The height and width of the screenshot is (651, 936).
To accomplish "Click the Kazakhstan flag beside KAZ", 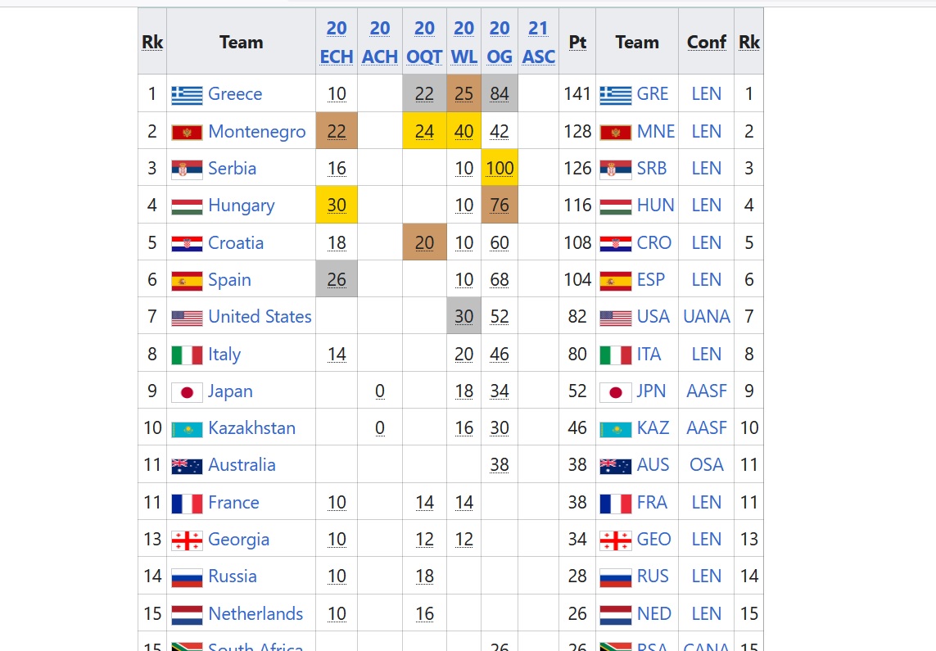I will [x=616, y=429].
